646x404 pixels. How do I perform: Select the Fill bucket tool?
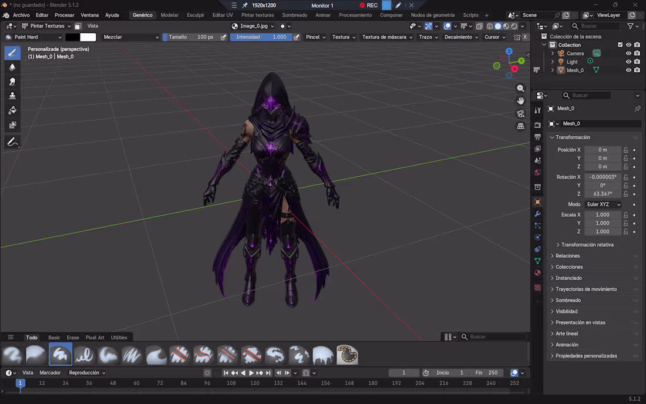12,110
